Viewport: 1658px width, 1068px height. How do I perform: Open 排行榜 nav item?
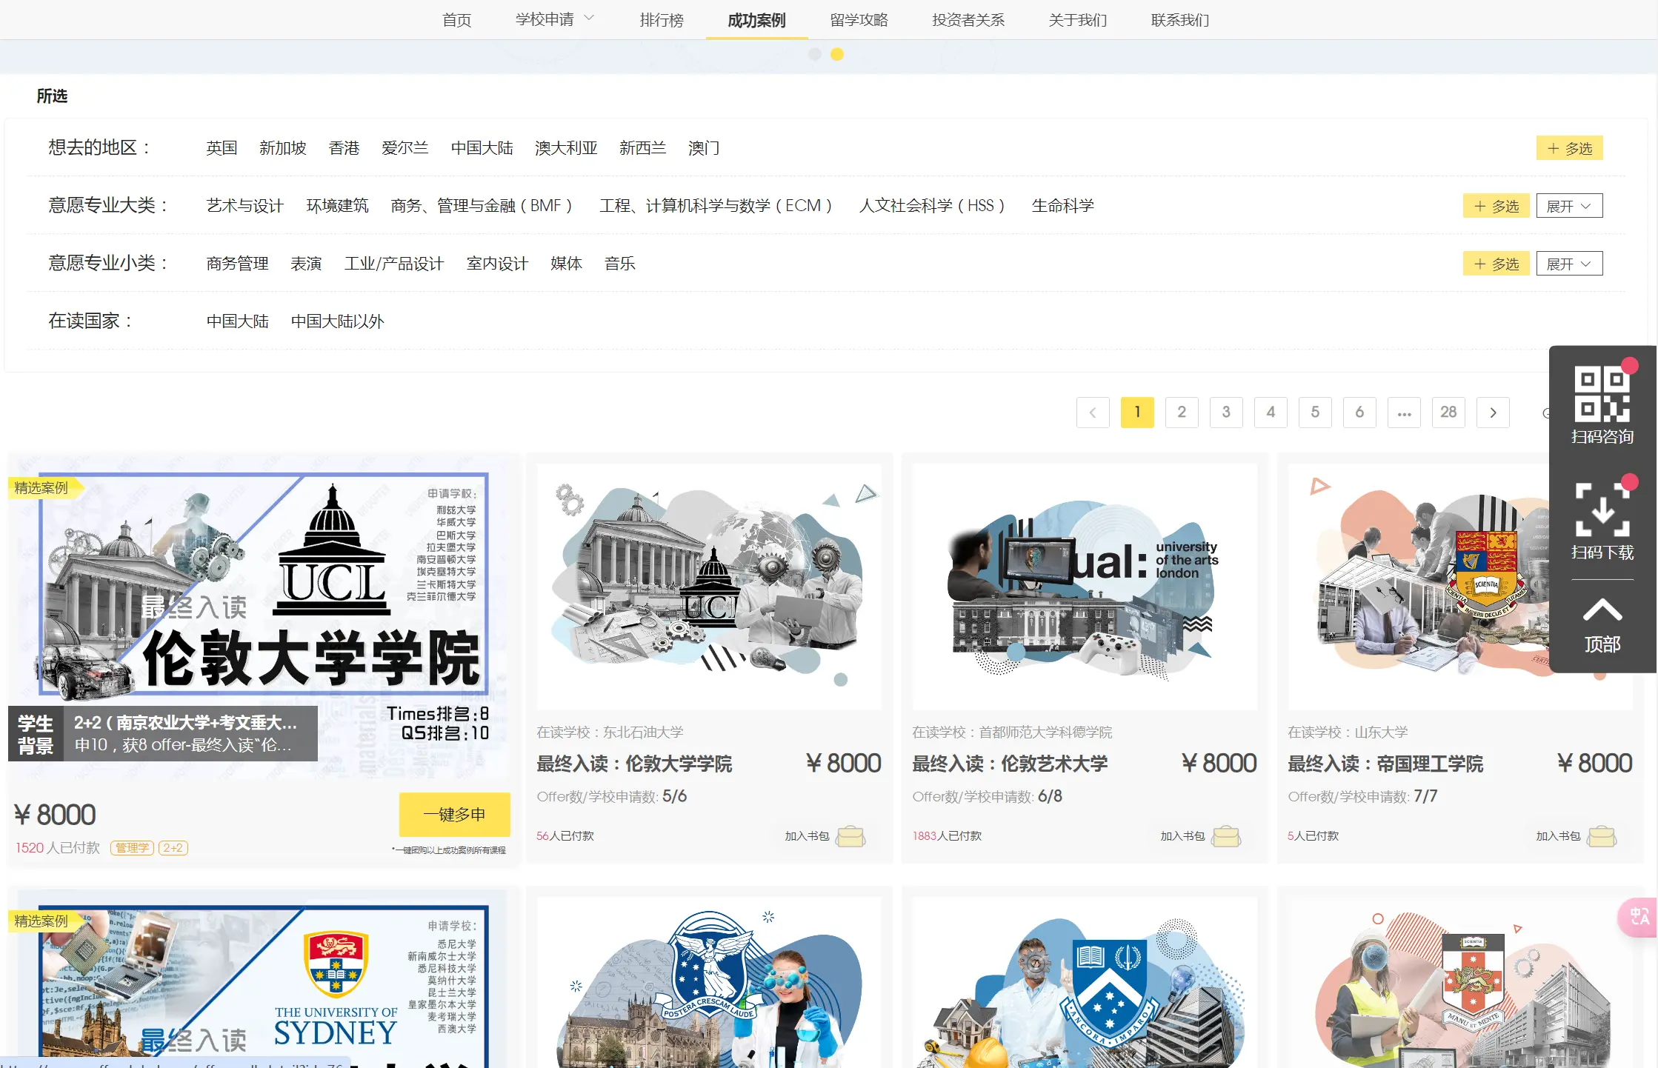(662, 20)
